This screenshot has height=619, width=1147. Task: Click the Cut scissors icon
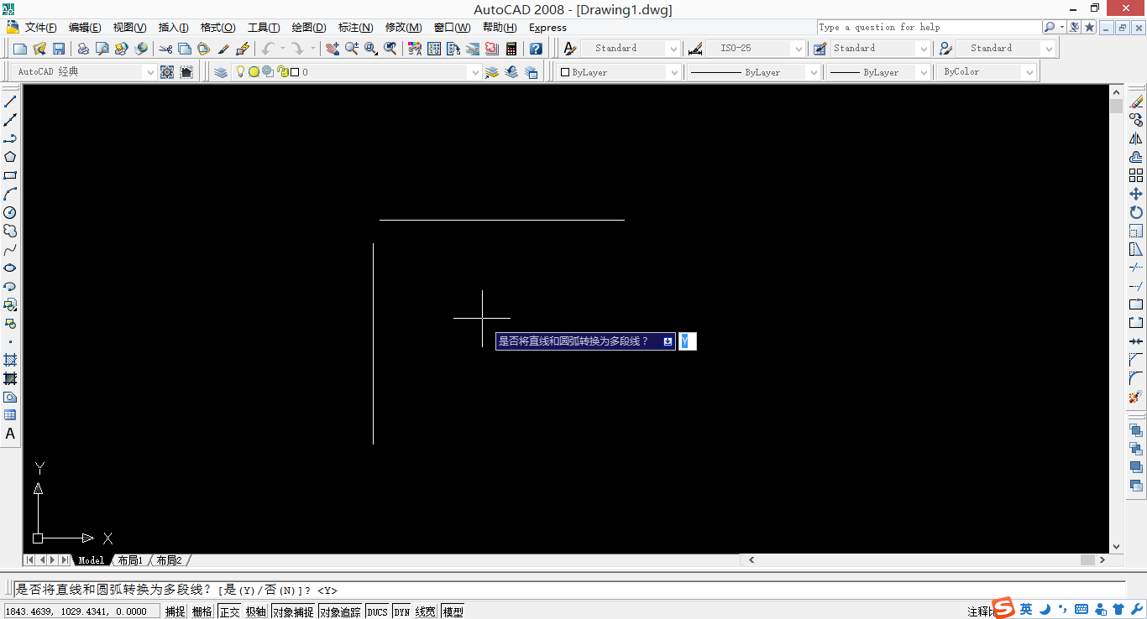point(165,49)
